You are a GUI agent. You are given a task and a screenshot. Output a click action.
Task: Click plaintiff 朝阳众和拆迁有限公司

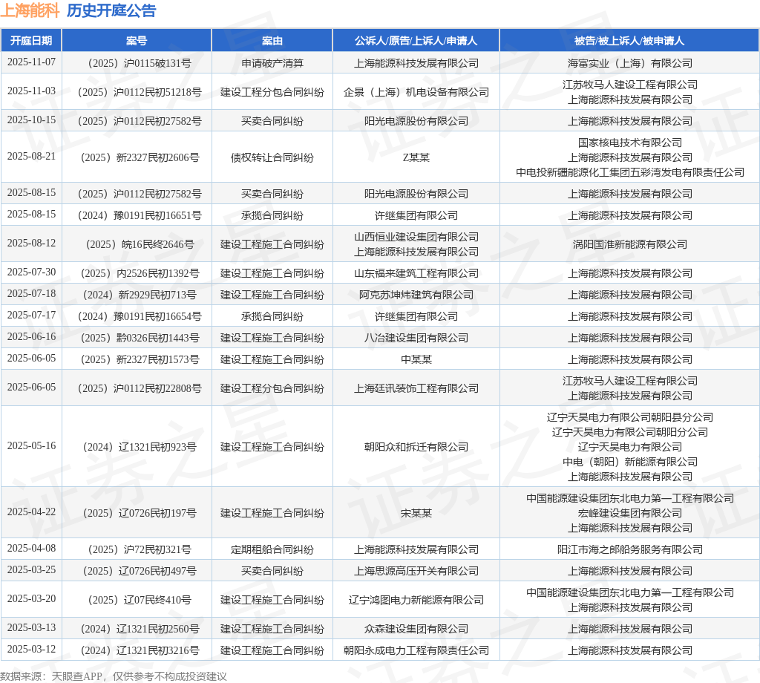(x=416, y=447)
